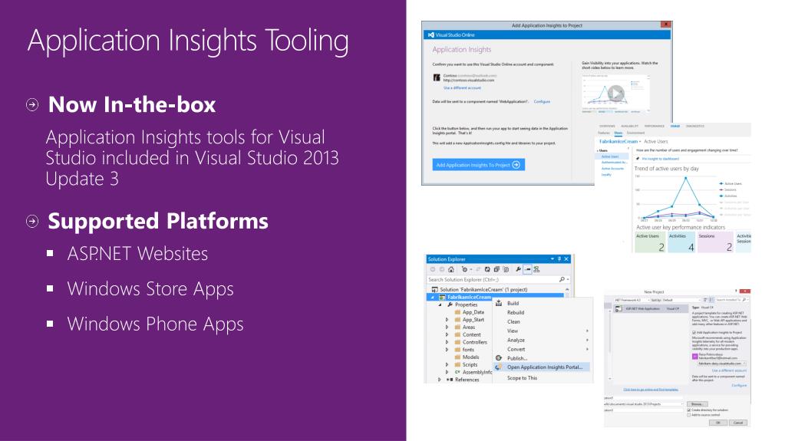The image size is (785, 441).
Task: Select Scope to This menu item
Action: coord(522,378)
